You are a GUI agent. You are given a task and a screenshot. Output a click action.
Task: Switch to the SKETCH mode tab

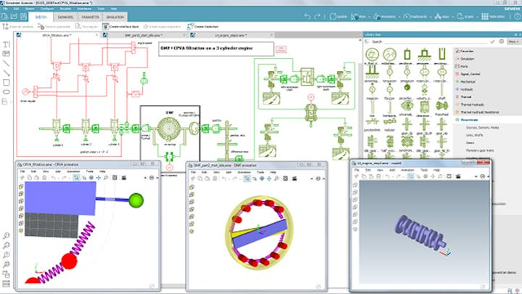41,17
